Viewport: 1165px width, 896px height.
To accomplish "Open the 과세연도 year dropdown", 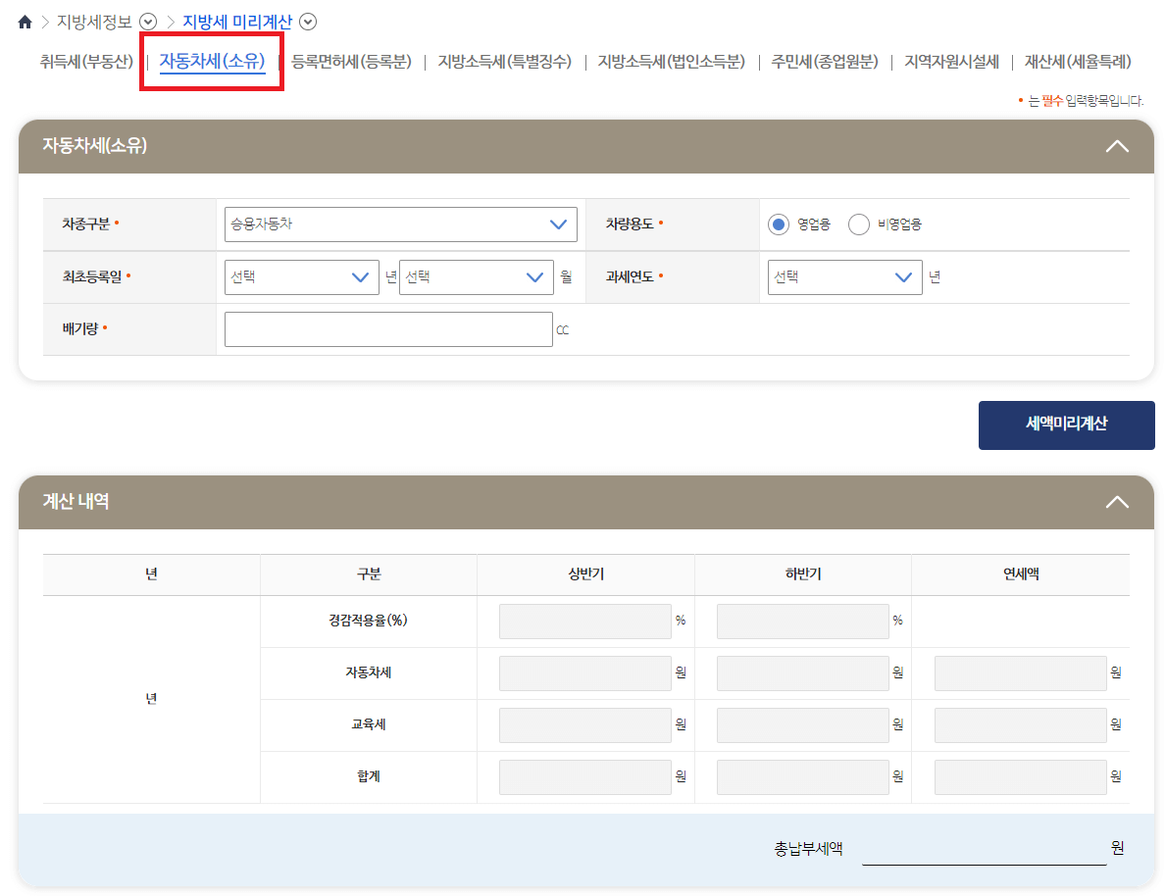I will (844, 277).
